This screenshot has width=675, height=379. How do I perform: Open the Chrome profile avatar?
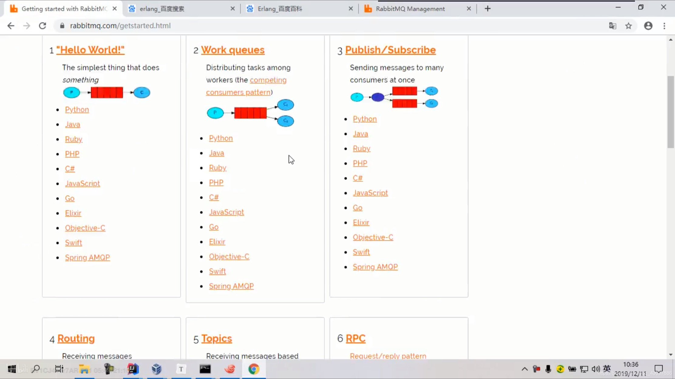tap(648, 26)
